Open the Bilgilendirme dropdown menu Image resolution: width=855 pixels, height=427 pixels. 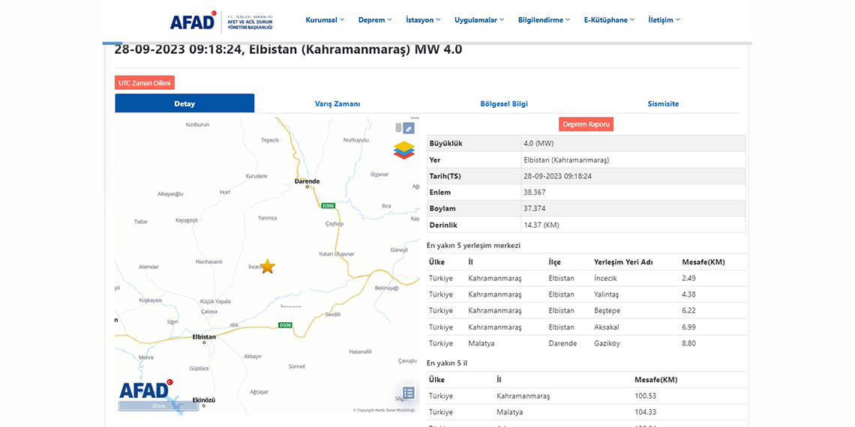(544, 20)
